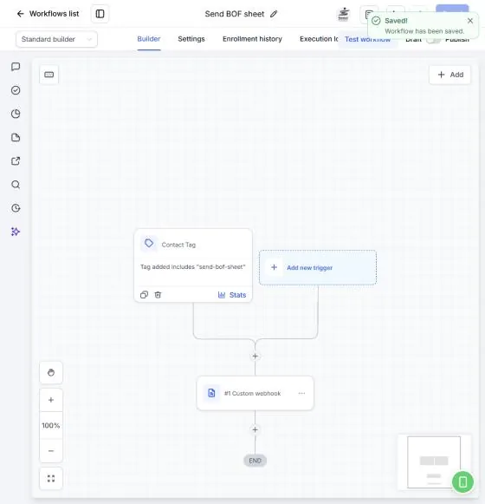Go back to Workflows list
This screenshot has height=504, width=485.
(48, 14)
